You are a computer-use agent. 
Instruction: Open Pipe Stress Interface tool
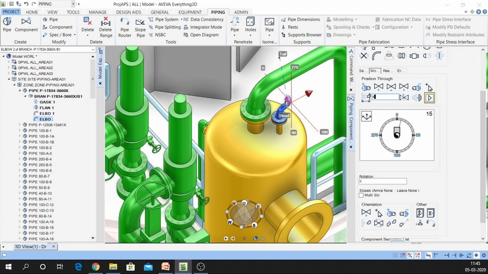448,19
